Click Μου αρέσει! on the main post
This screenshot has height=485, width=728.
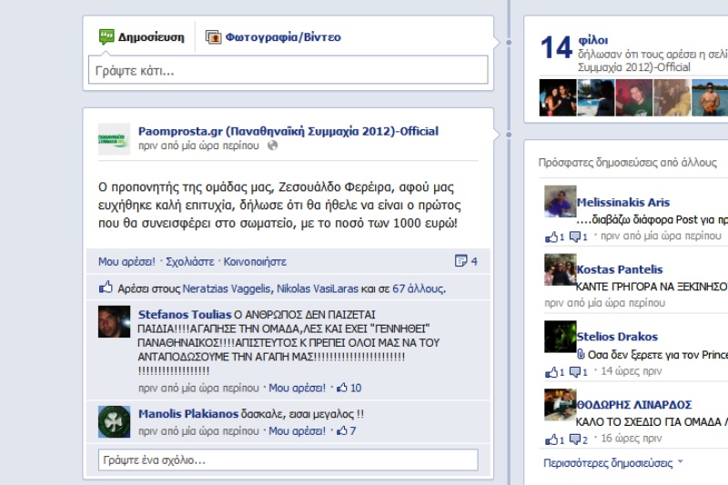tap(126, 262)
